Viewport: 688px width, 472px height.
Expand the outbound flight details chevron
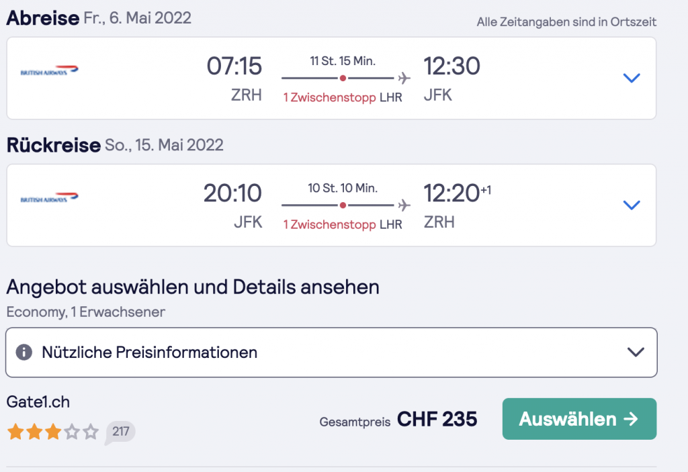tap(632, 78)
